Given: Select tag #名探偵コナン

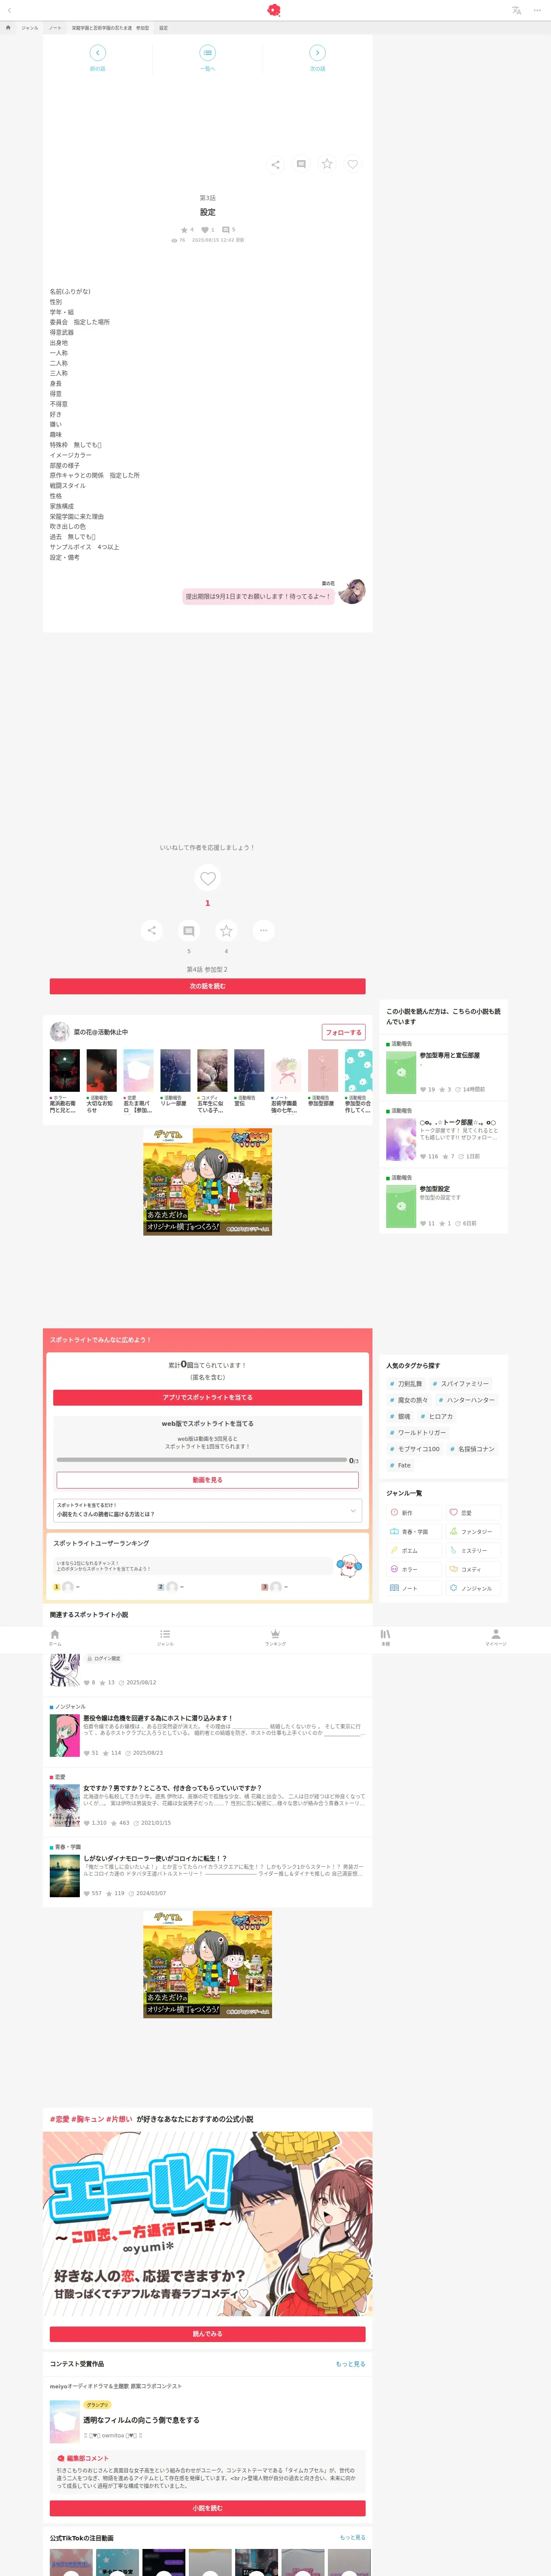Looking at the screenshot, I should [x=472, y=1449].
